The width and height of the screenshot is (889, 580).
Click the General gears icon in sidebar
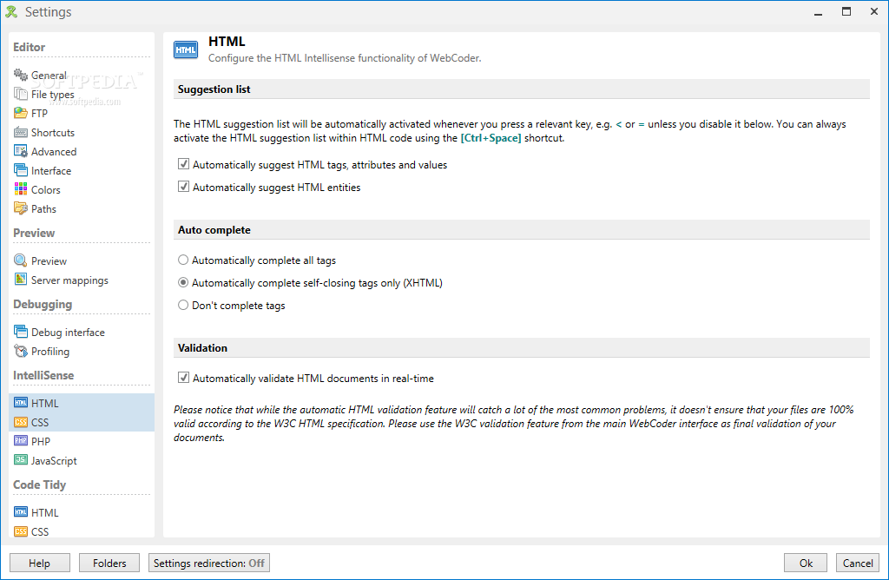pos(21,76)
